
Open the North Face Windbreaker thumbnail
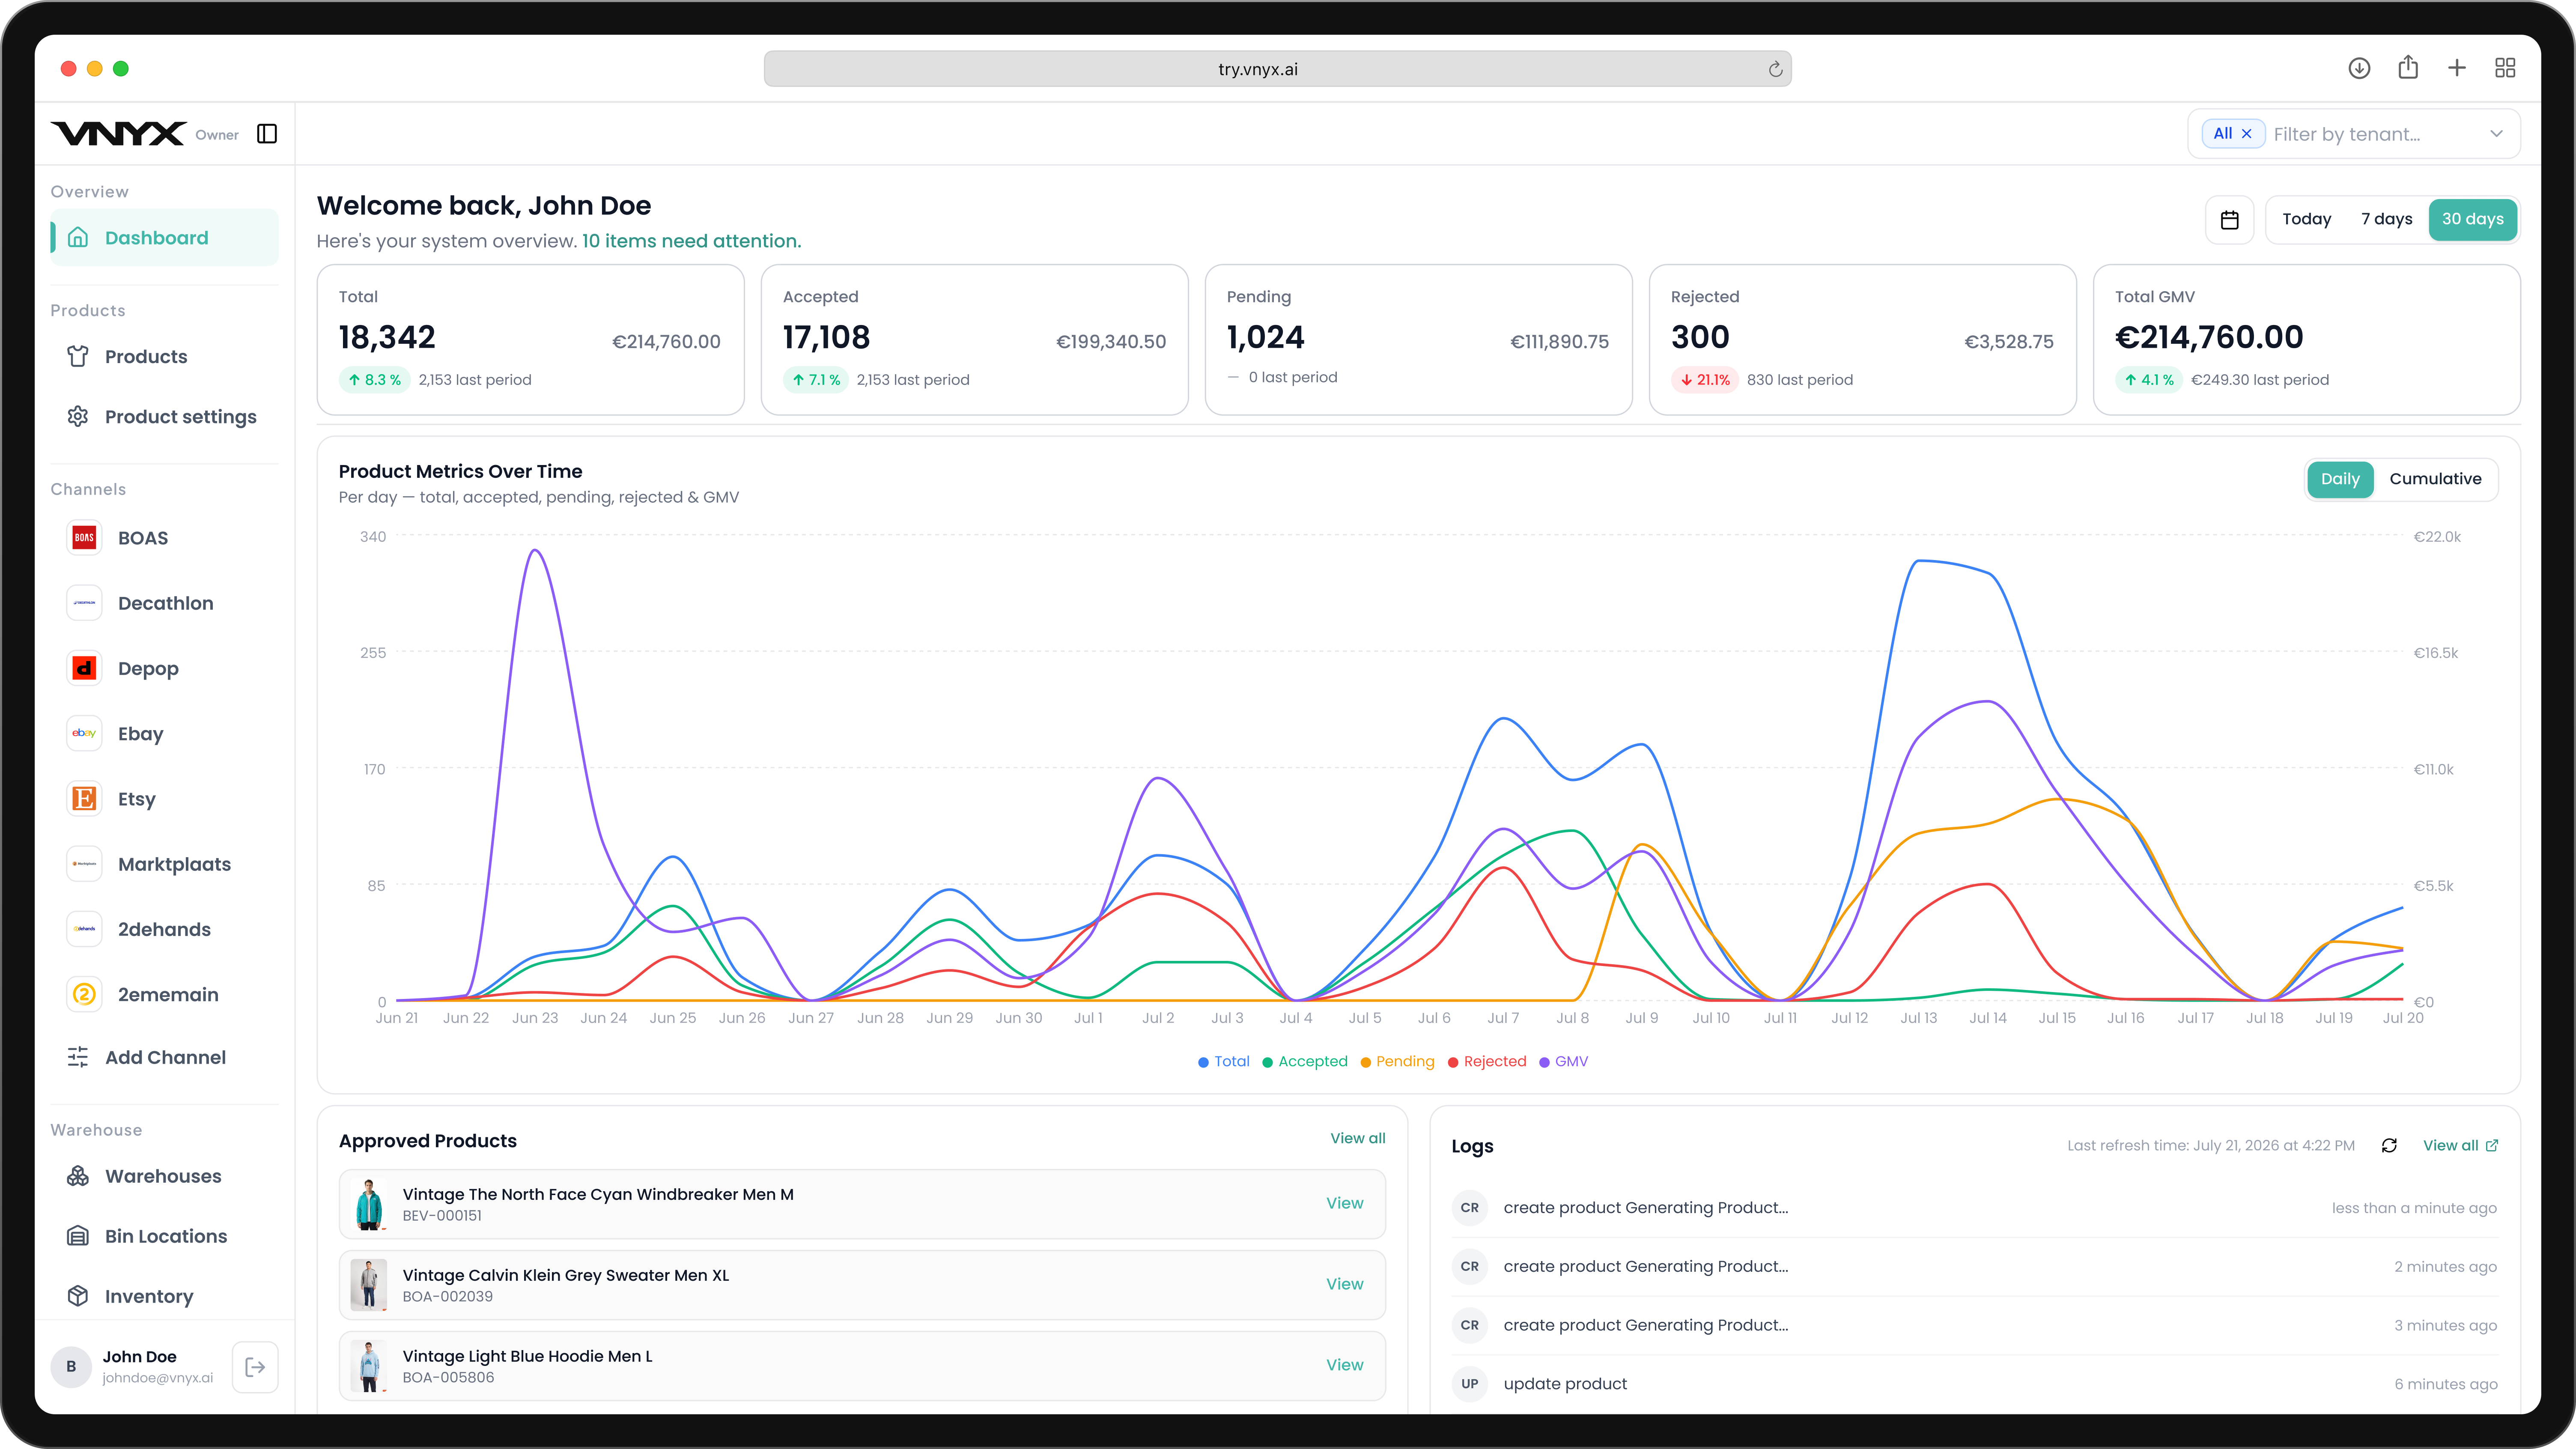[x=369, y=1204]
